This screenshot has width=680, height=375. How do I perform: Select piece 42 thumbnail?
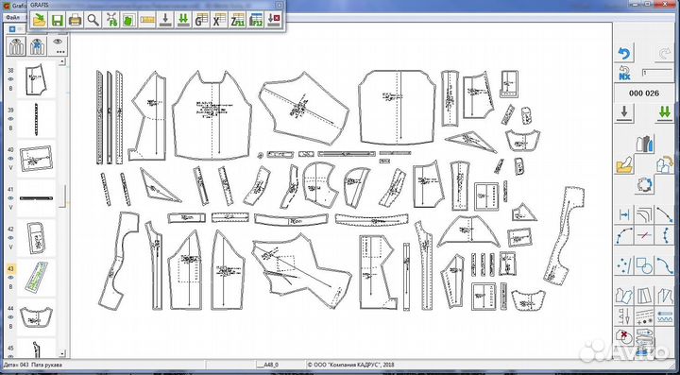click(x=36, y=238)
